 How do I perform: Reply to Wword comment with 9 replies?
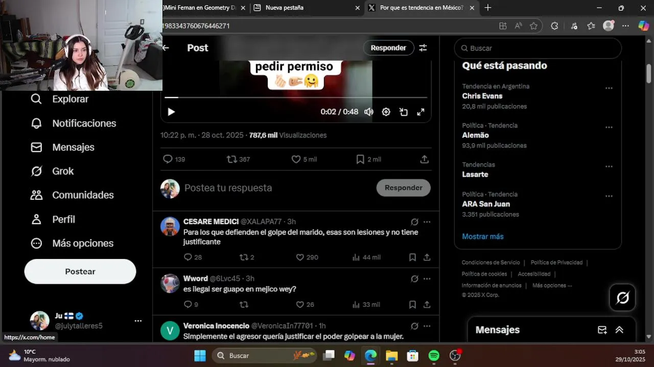click(191, 304)
